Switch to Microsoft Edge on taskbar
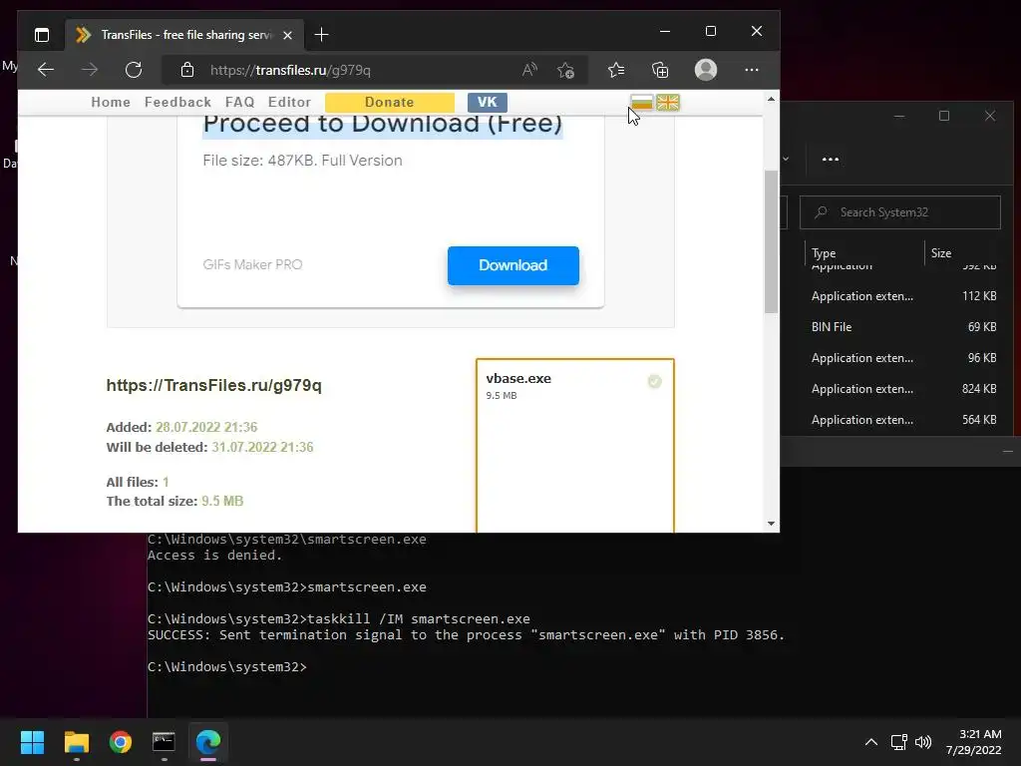Image resolution: width=1021 pixels, height=766 pixels. tap(208, 742)
